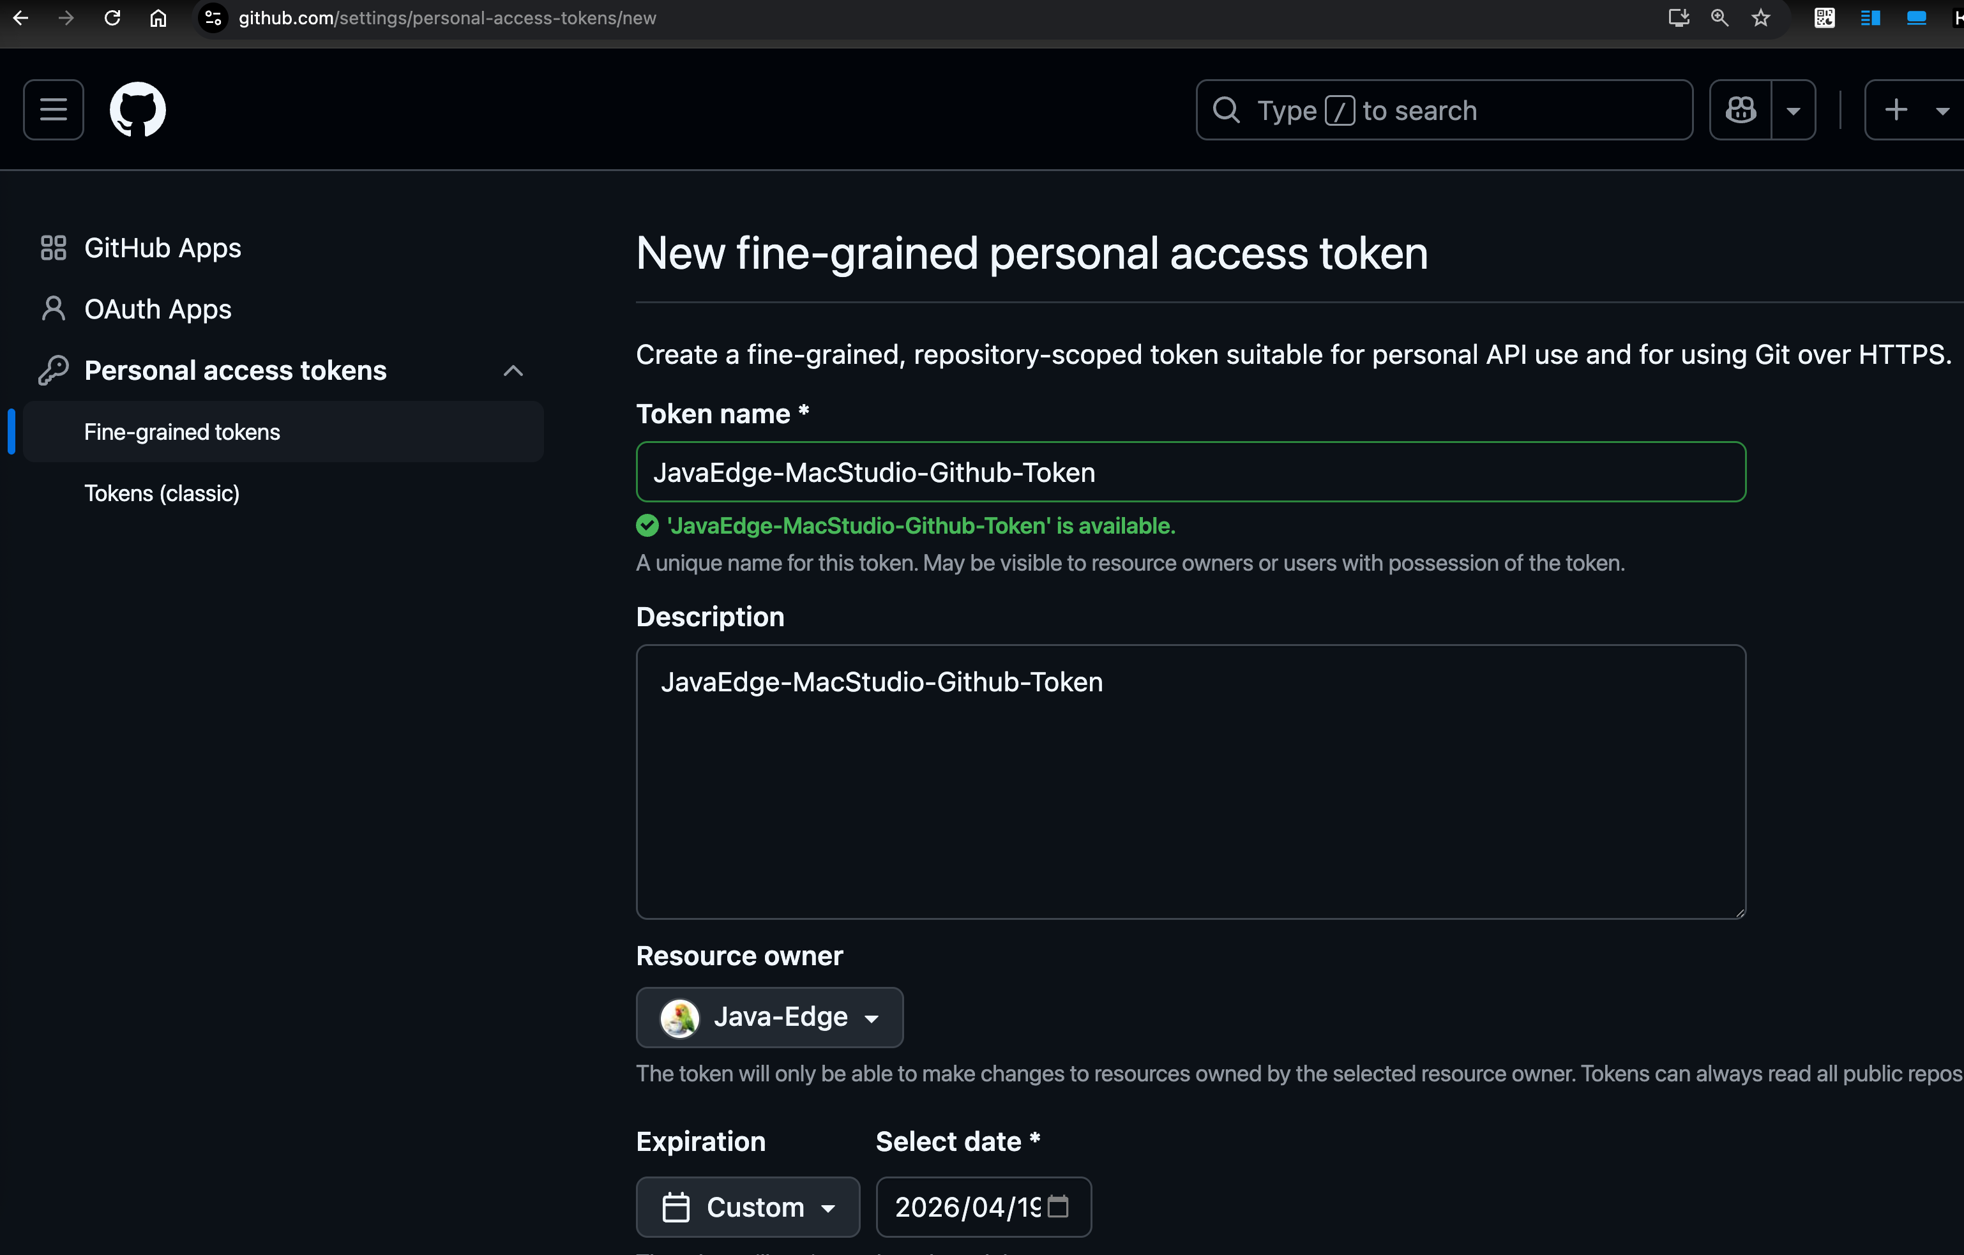The width and height of the screenshot is (1964, 1255).
Task: Click the plus icon to create something new
Action: (1896, 109)
